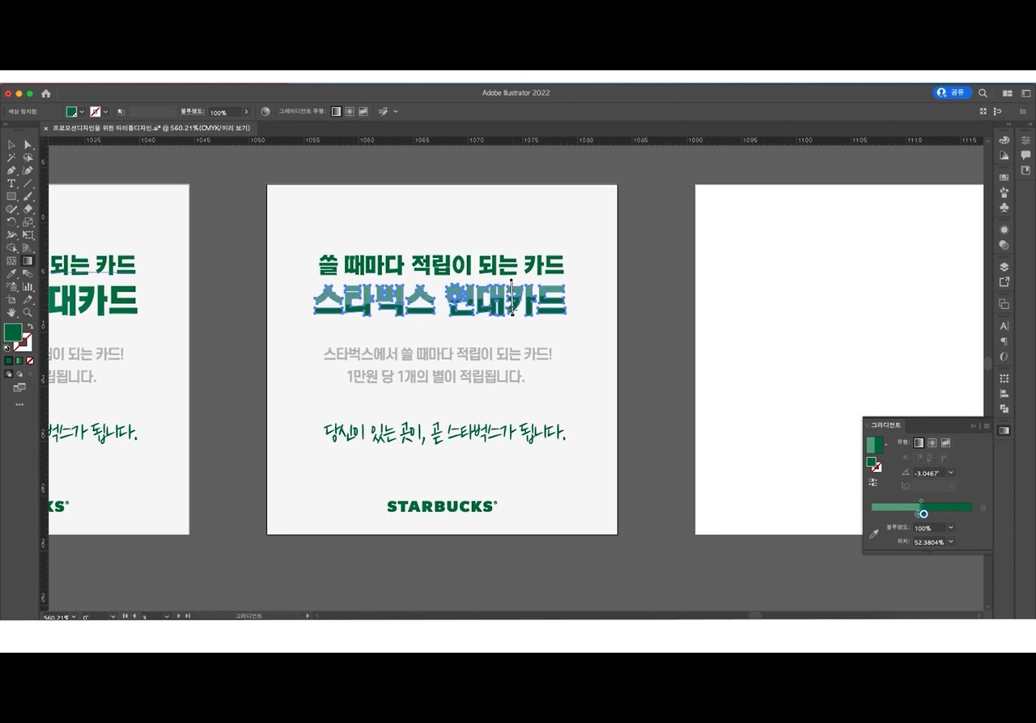
Task: Select the midpoint stop on the gradient slider
Action: click(921, 501)
